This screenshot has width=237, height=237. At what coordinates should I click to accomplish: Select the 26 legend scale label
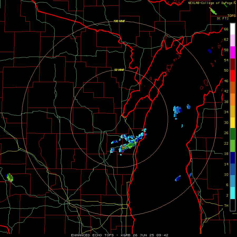click(x=226, y=133)
